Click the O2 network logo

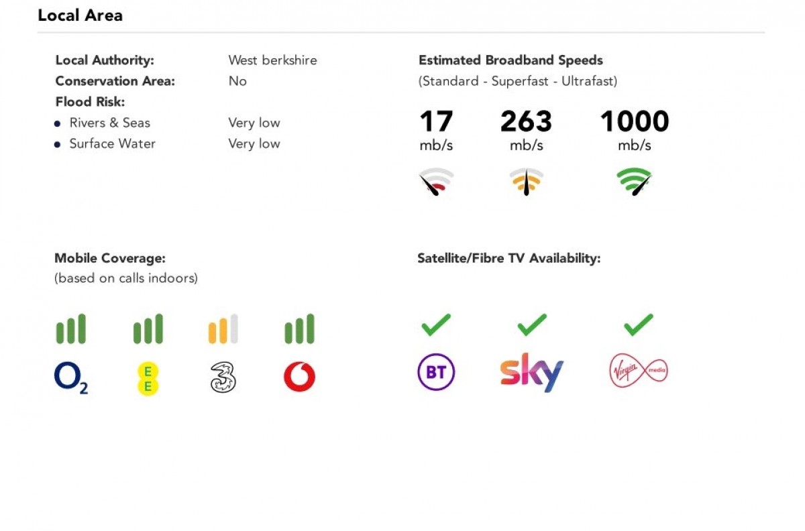click(70, 378)
